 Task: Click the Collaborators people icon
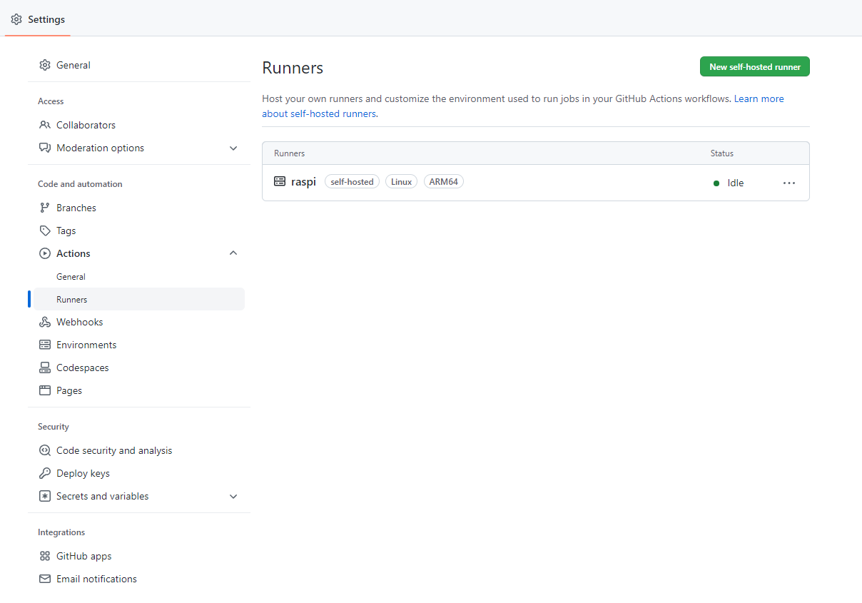pos(45,125)
